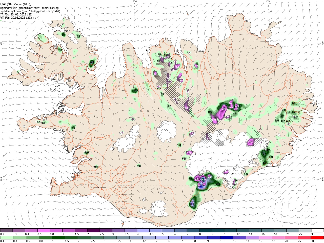
Task: Click the 'IT: Fös. 30. 05. 2025 12Z' line
Action: pos(16,15)
